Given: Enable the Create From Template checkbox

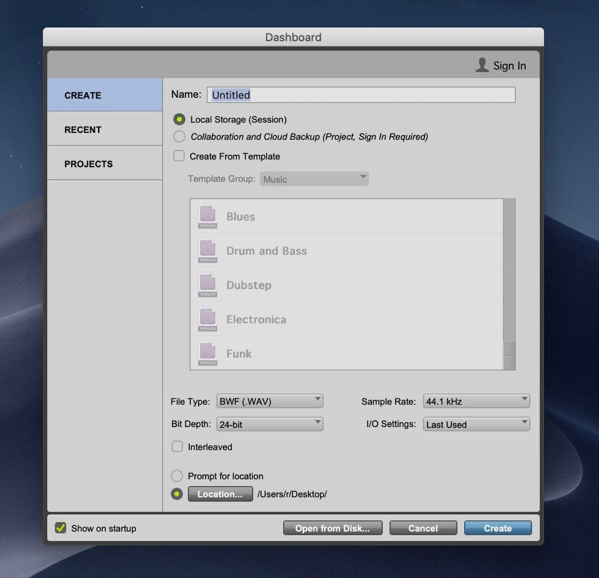Looking at the screenshot, I should coord(179,156).
